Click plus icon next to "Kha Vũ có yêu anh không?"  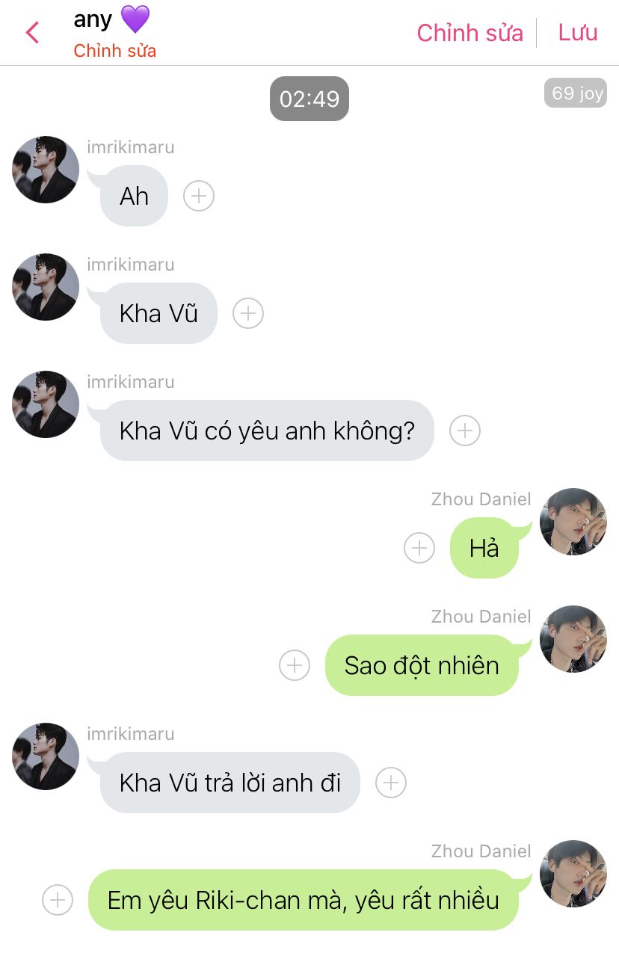point(465,431)
